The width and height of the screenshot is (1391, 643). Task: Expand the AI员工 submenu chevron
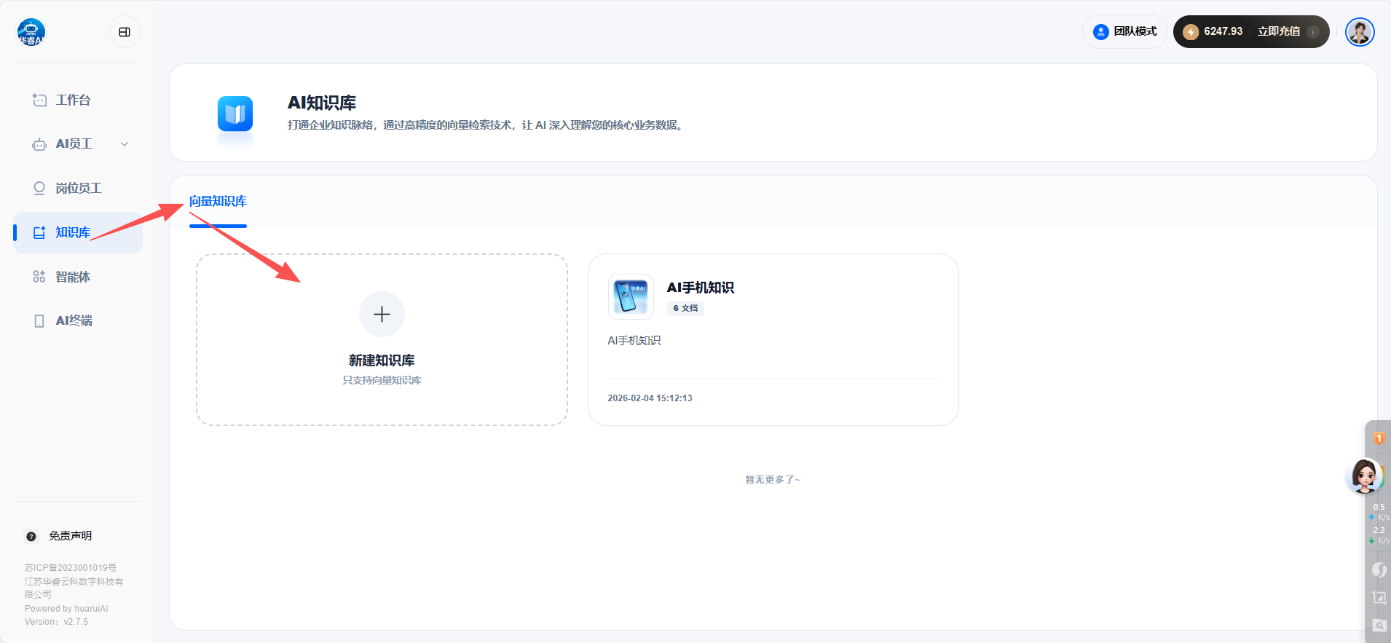[125, 144]
